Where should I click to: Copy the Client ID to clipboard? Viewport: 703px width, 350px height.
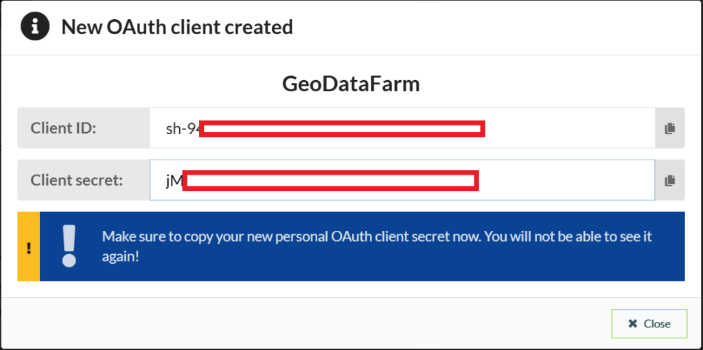(x=670, y=128)
